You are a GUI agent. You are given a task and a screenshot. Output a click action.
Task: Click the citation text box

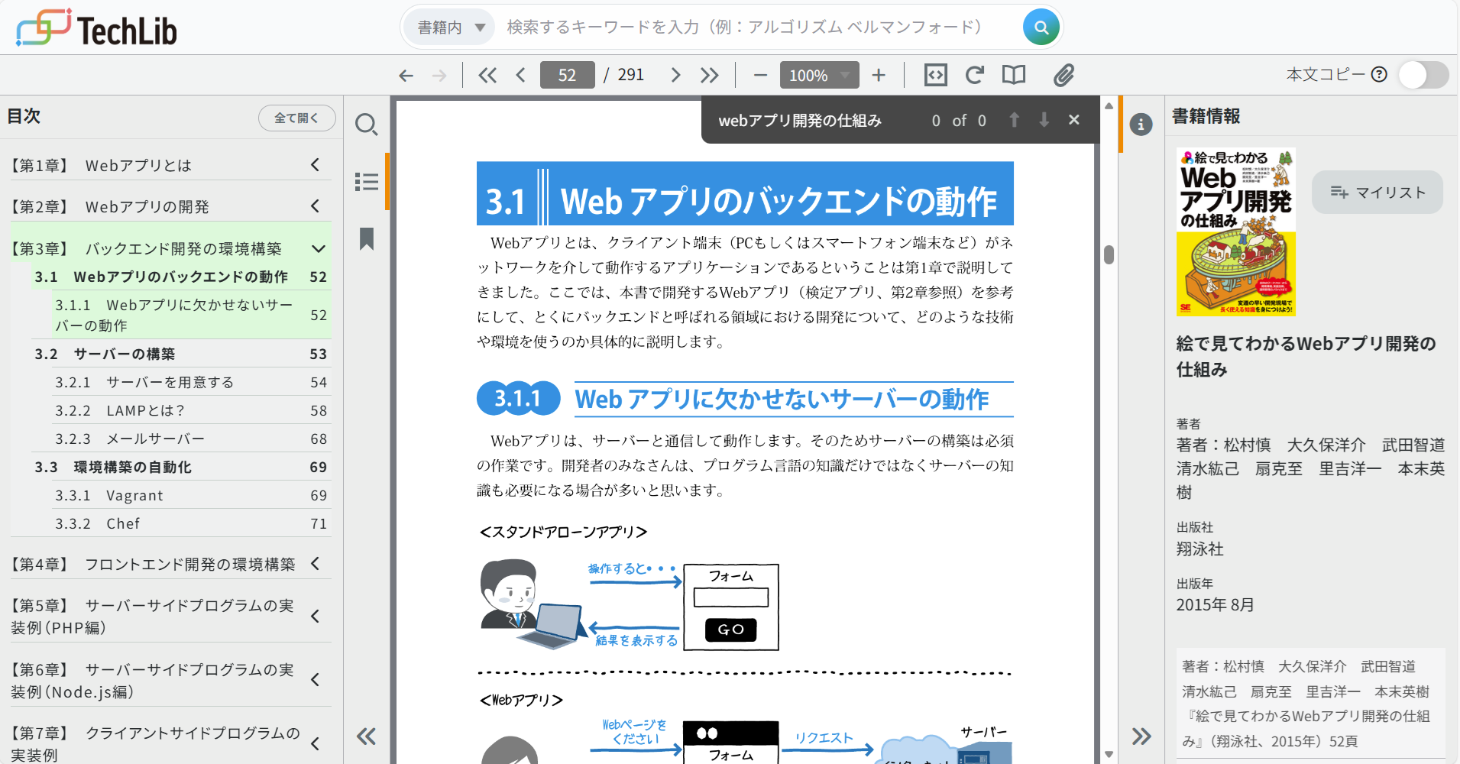(x=1311, y=704)
